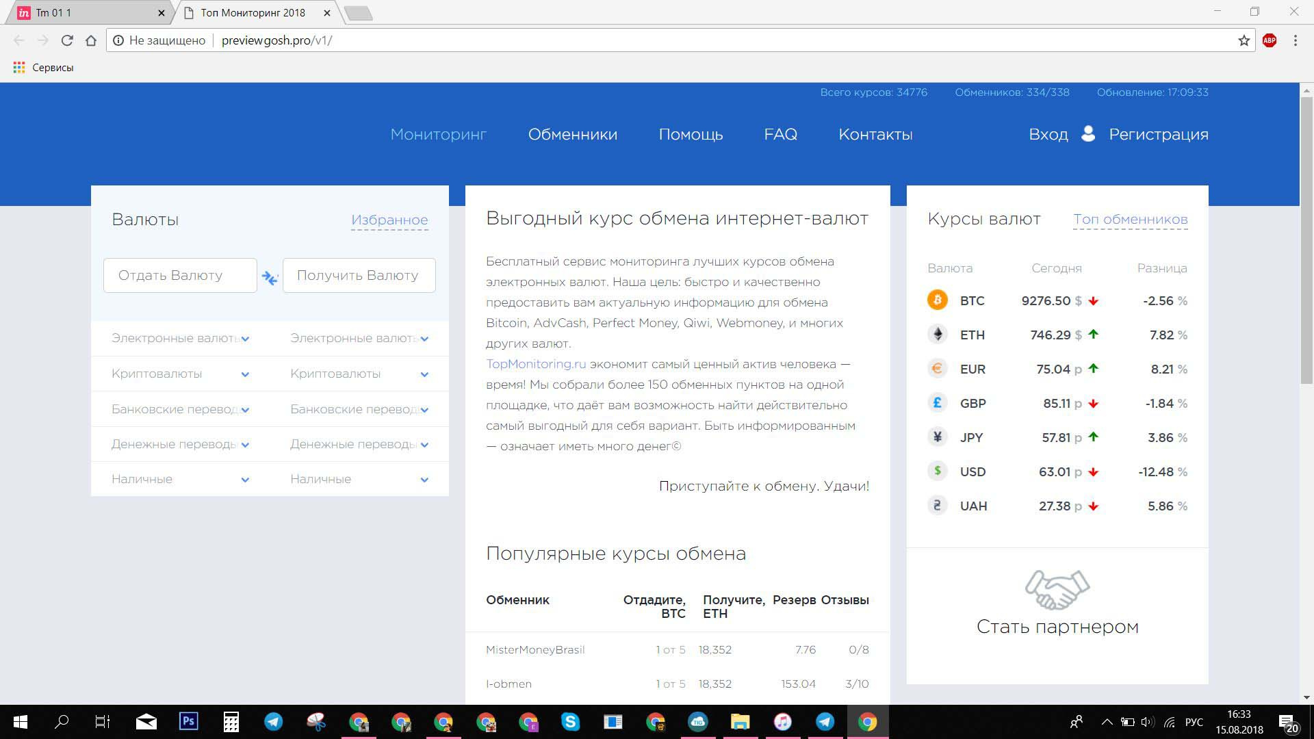Click the 7.82 % ETH difference value
This screenshot has width=1314, height=739.
point(1168,335)
